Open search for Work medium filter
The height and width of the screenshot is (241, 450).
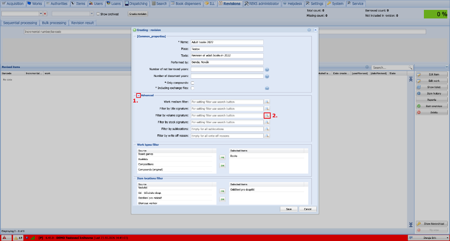tap(267, 102)
